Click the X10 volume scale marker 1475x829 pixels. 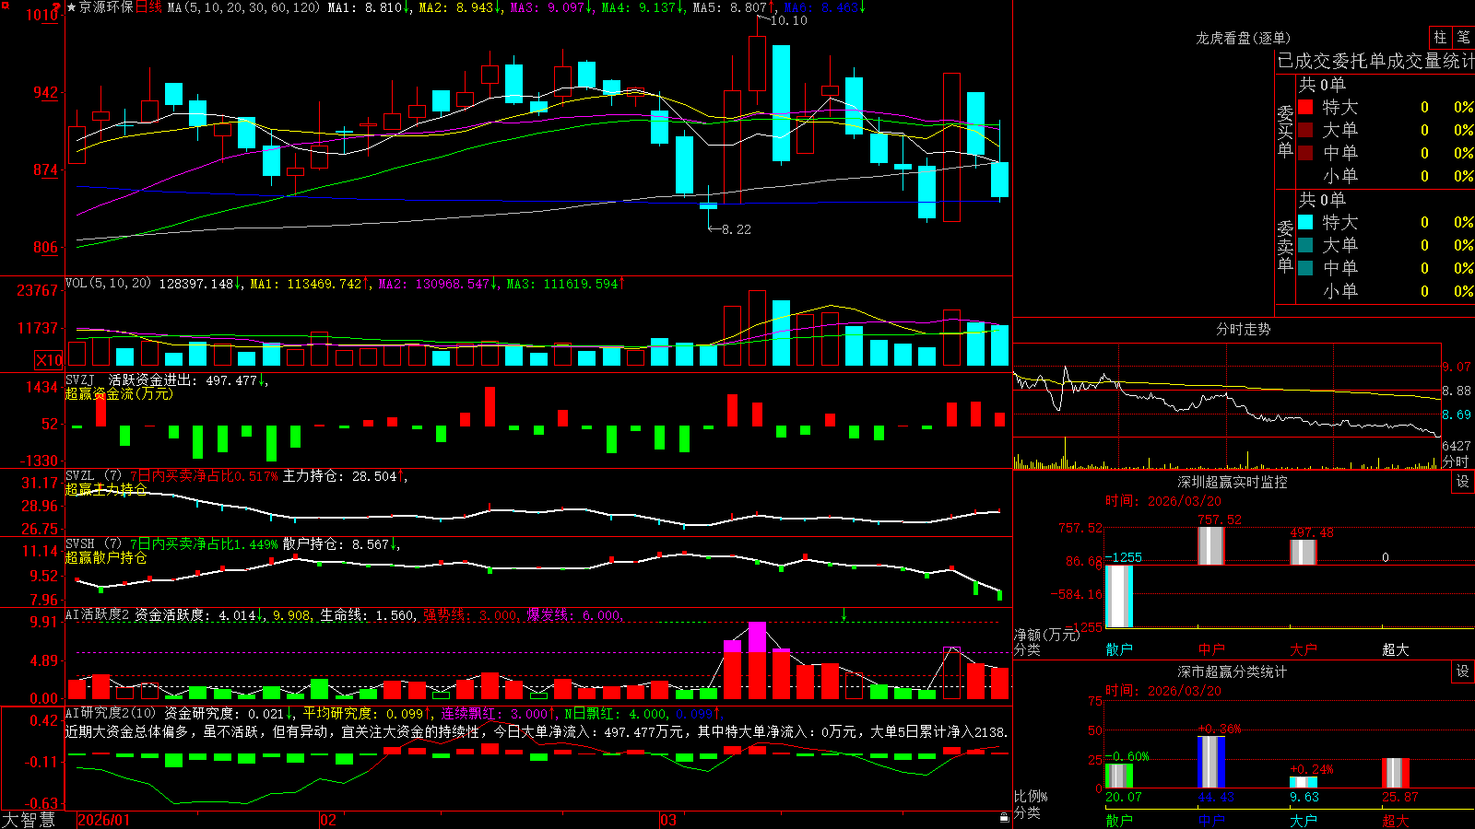point(49,360)
